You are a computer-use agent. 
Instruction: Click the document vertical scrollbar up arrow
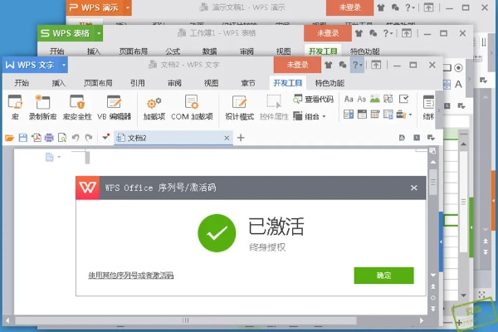point(433,162)
